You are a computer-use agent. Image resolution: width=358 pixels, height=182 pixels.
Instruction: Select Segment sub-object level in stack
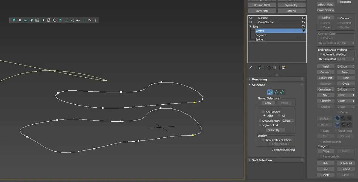pos(261,35)
